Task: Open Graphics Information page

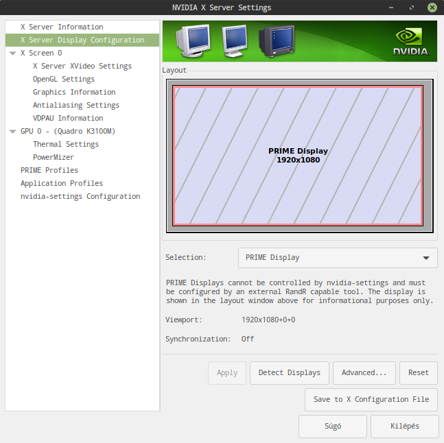Action: point(82,92)
